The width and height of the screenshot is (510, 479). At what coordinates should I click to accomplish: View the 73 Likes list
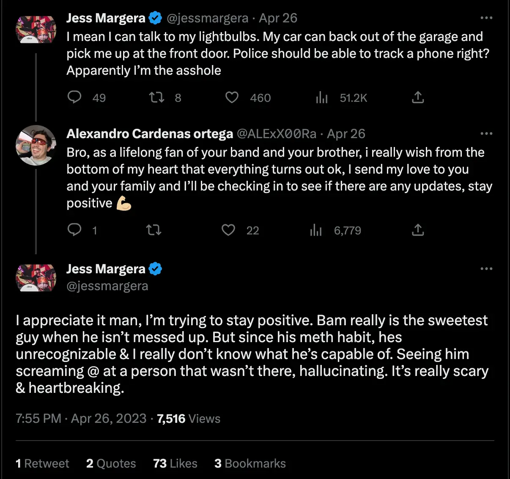click(x=175, y=463)
